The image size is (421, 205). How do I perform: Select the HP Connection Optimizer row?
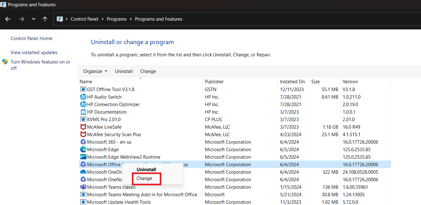(x=235, y=105)
